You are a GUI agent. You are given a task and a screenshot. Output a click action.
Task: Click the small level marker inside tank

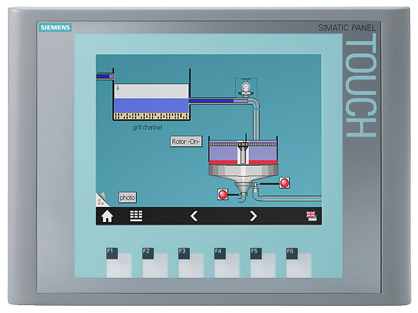[x=117, y=87]
